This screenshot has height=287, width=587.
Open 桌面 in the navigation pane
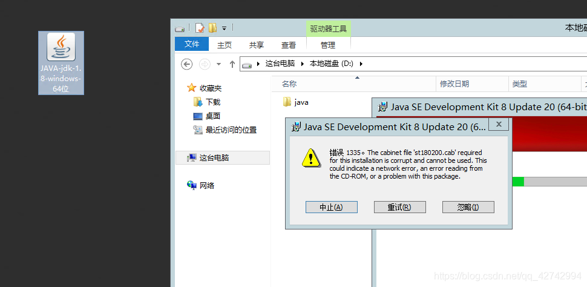tap(213, 116)
